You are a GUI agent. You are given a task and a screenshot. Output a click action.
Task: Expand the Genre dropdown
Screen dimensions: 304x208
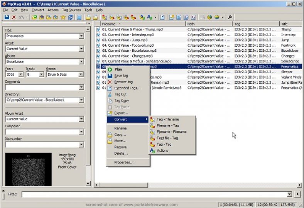(81, 74)
